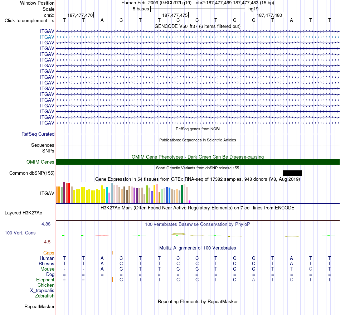Viewport: 340px width, 315px height.
Task: Click the Gene Expression in 54 tissues title
Action: (198, 179)
